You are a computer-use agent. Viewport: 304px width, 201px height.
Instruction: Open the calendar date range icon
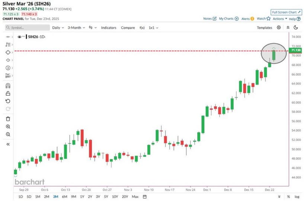(x=145, y=197)
